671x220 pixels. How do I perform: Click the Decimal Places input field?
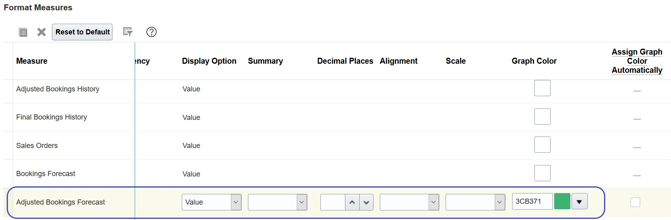click(333, 202)
